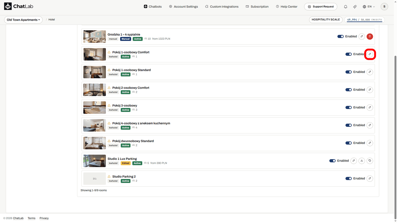This screenshot has height=223, width=397.
Task: Click the sparkle icon beside the bell
Action: [x=355, y=7]
